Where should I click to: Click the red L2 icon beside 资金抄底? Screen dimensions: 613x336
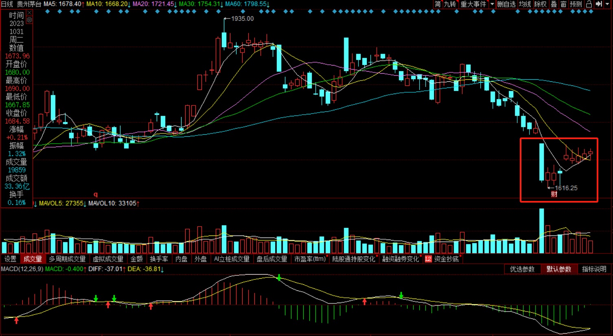point(428,259)
